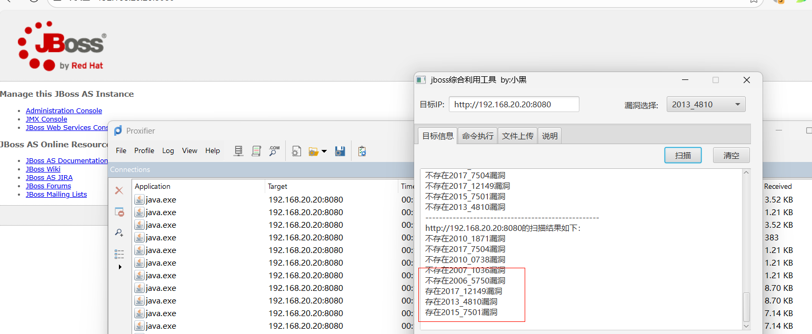Click the list view icon in Connections sidebar

pyautogui.click(x=119, y=254)
